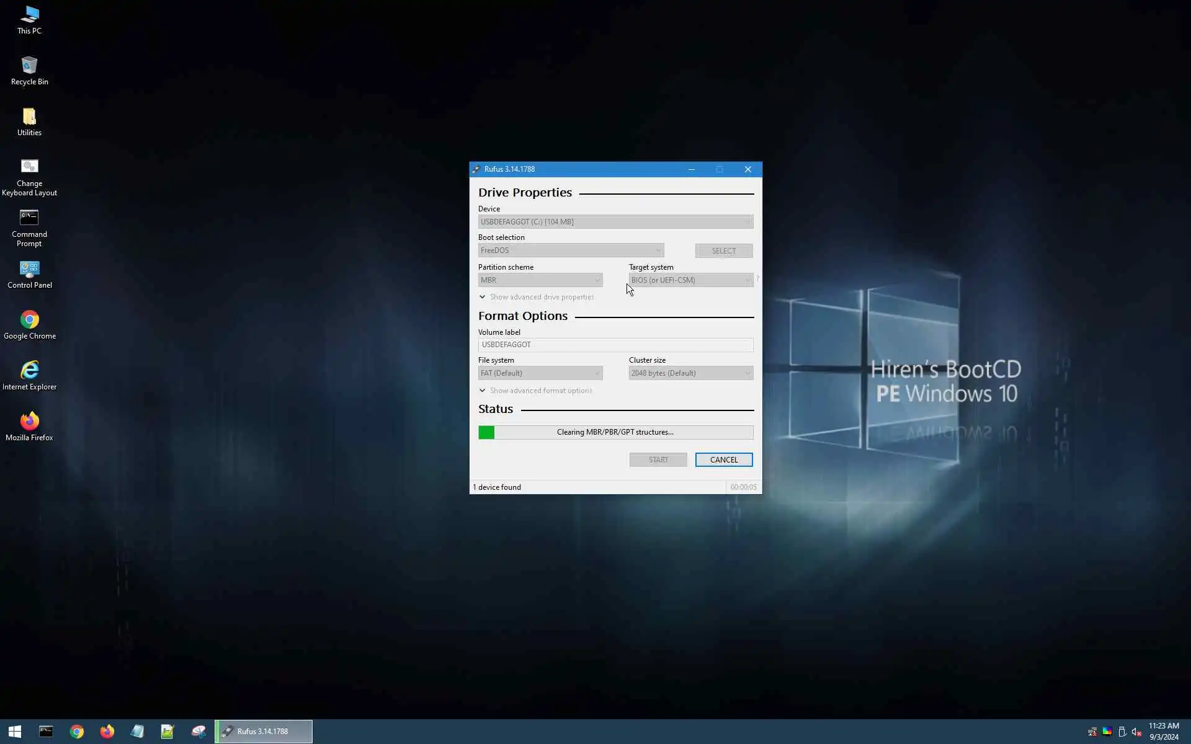Click the Snipping Tool taskbar icon

tap(198, 732)
